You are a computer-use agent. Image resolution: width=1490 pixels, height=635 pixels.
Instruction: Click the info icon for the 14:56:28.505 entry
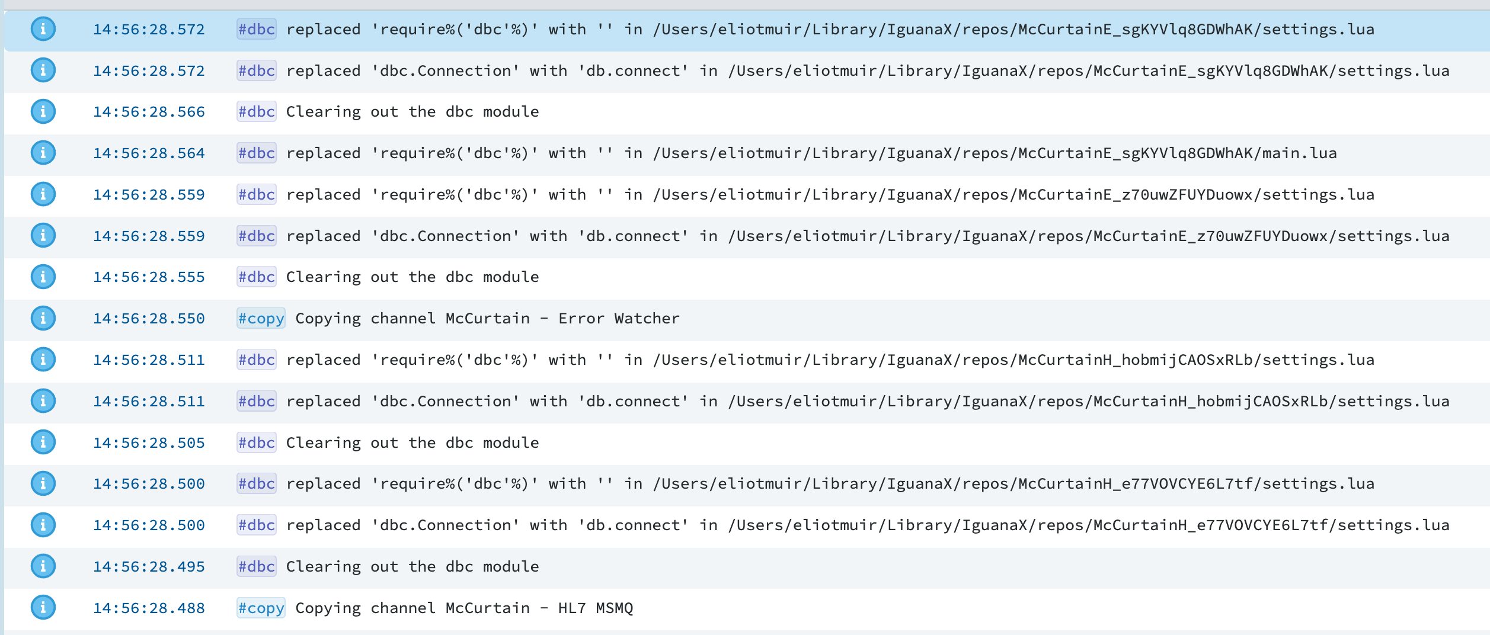pyautogui.click(x=43, y=442)
